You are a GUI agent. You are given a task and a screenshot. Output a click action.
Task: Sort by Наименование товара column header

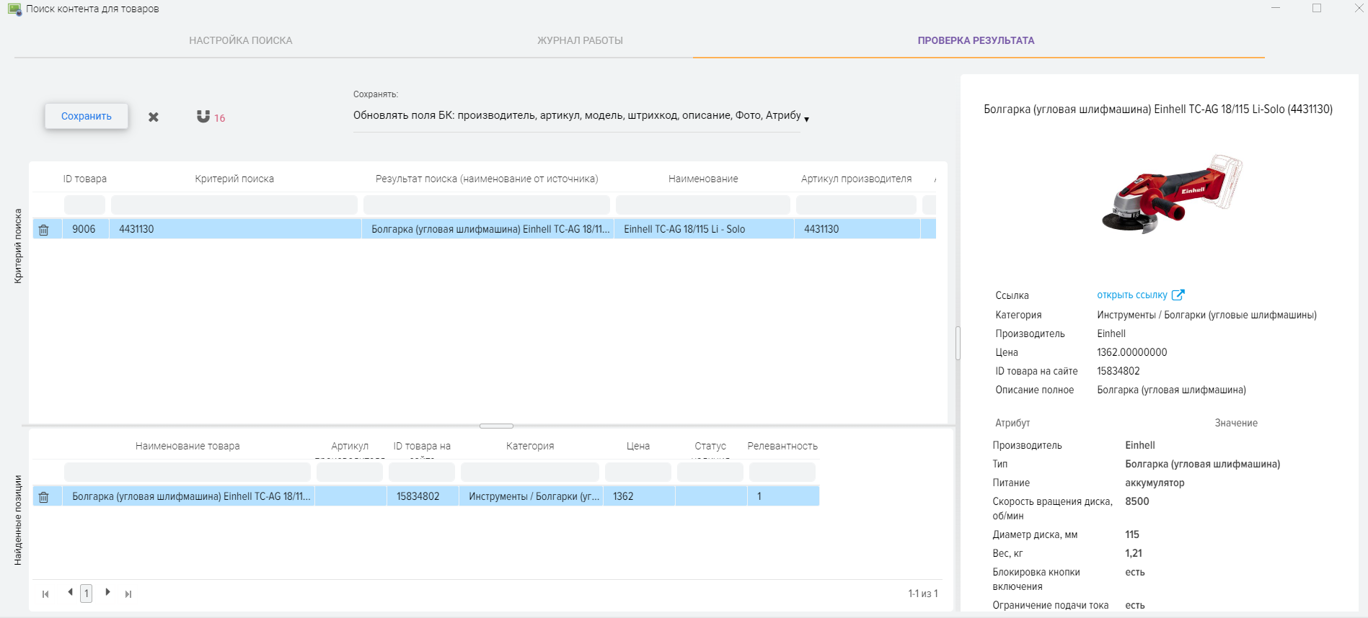(187, 446)
